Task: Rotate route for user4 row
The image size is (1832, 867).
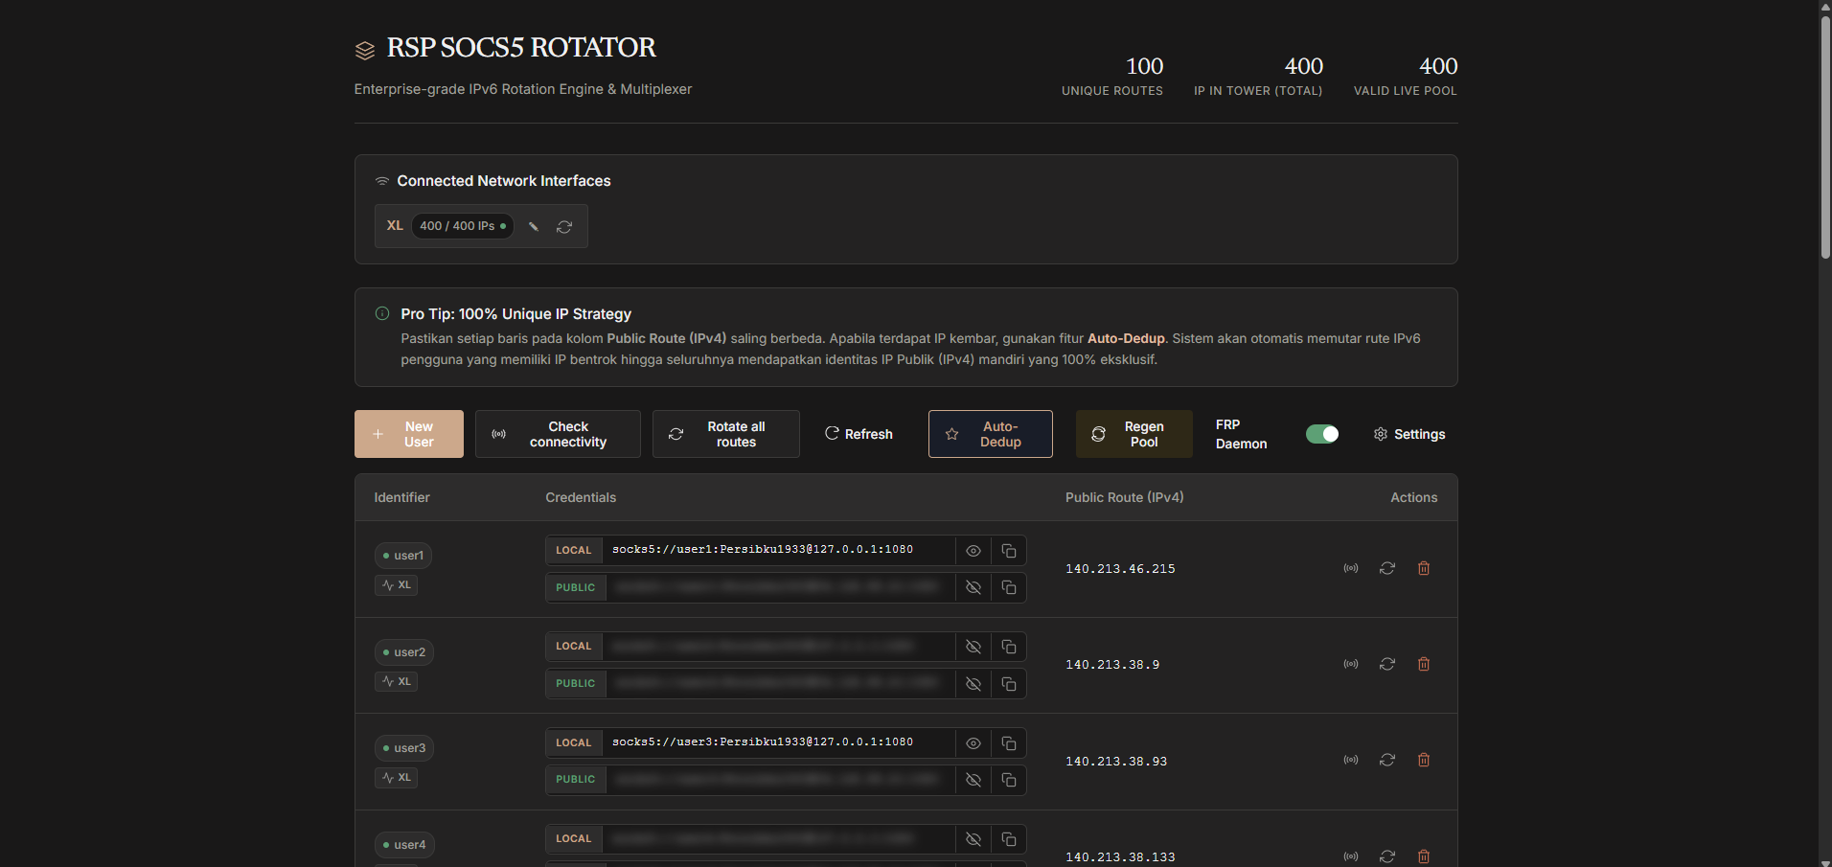Action: point(1387,856)
